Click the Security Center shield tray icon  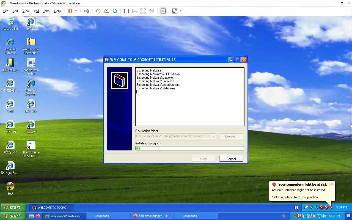tap(331, 207)
